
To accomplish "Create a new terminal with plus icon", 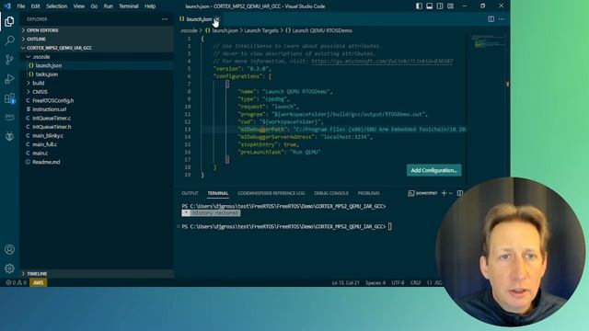I will coord(444,193).
